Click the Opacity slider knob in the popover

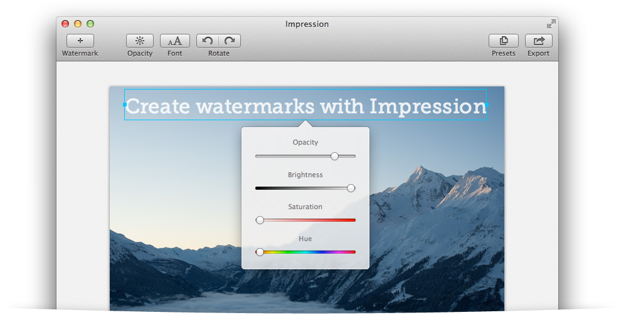pyautogui.click(x=334, y=156)
